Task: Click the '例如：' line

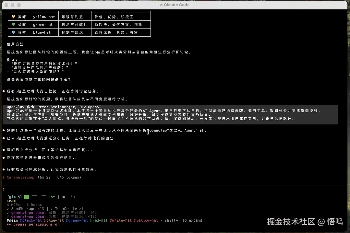Action: tap(12, 60)
